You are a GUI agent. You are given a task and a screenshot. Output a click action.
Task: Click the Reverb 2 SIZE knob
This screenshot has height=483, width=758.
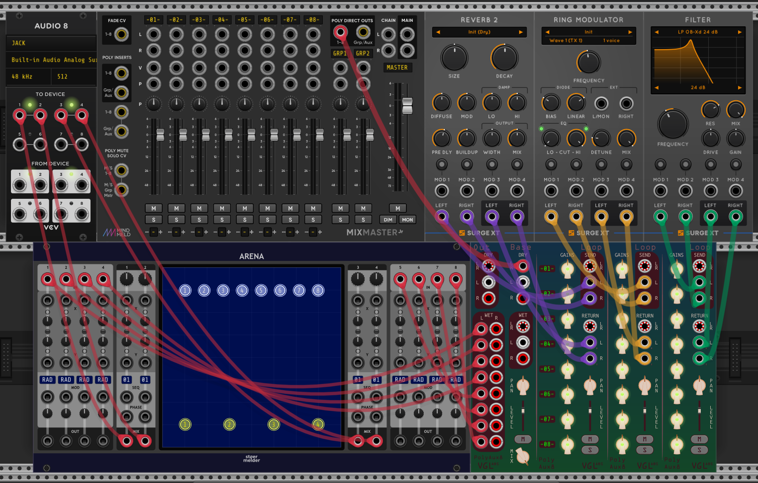click(454, 58)
